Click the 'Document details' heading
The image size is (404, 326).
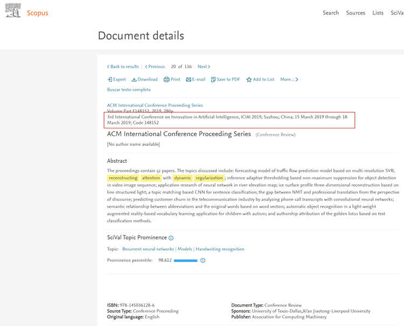point(141,35)
